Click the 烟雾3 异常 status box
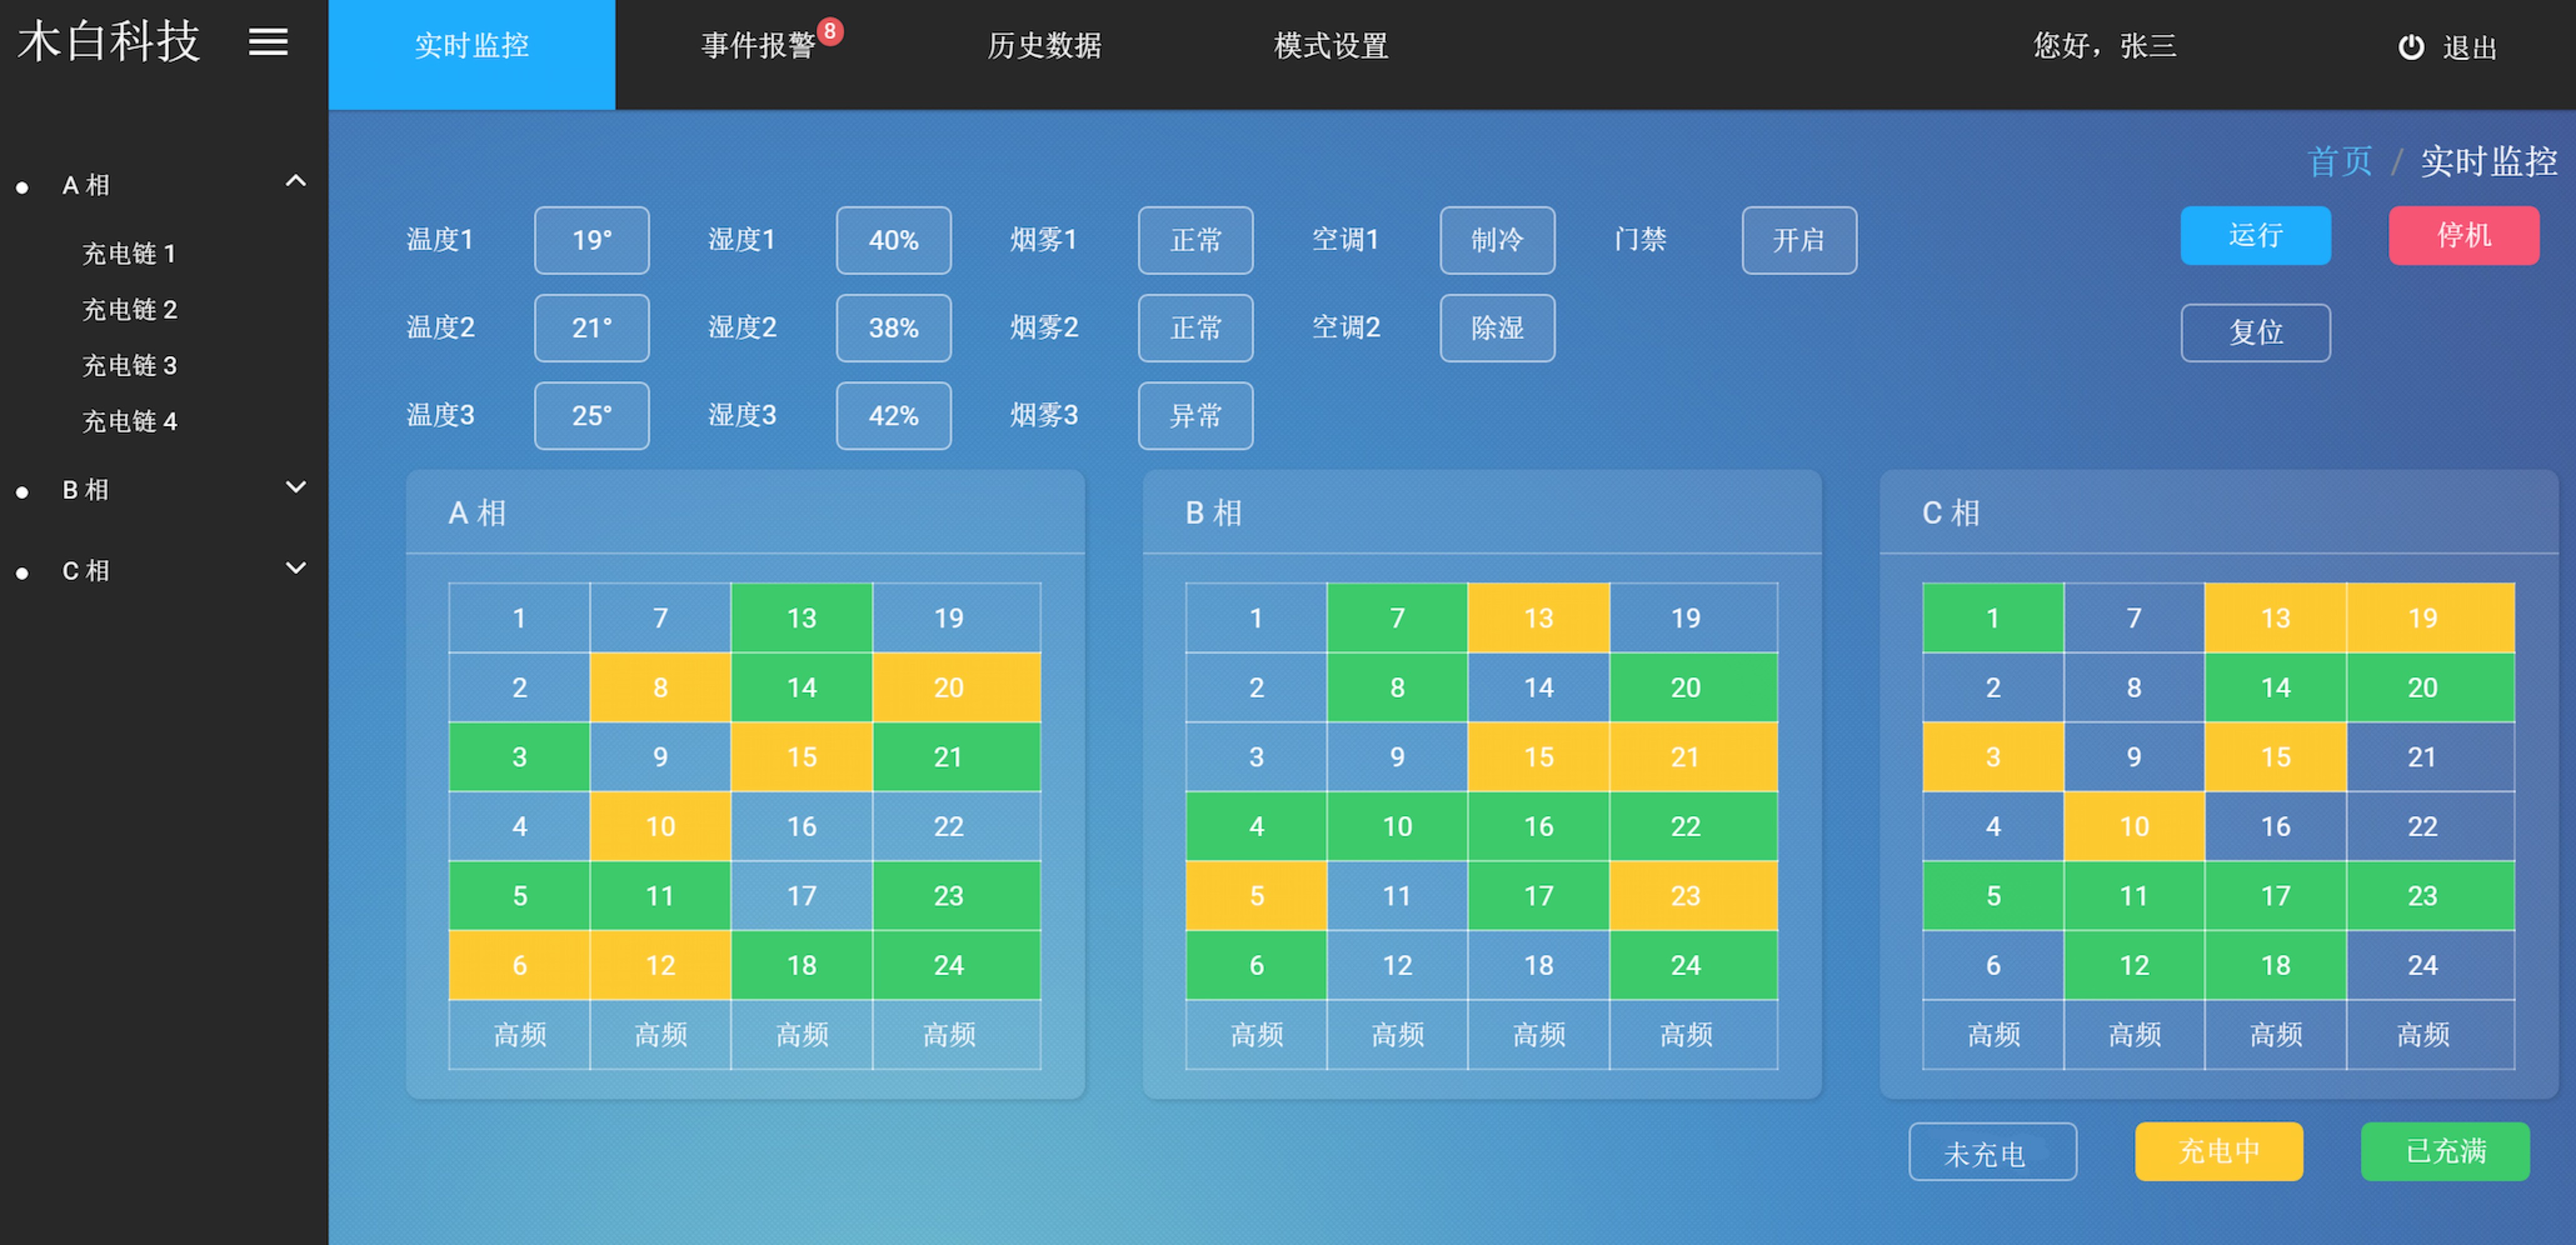This screenshot has height=1245, width=2576. pyautogui.click(x=1195, y=416)
